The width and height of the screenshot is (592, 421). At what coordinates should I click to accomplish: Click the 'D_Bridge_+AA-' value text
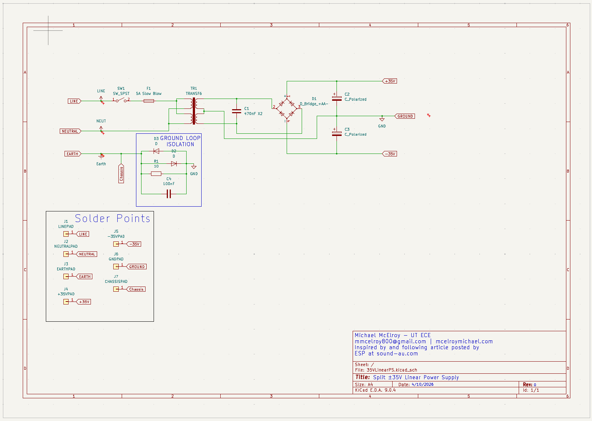(x=314, y=104)
